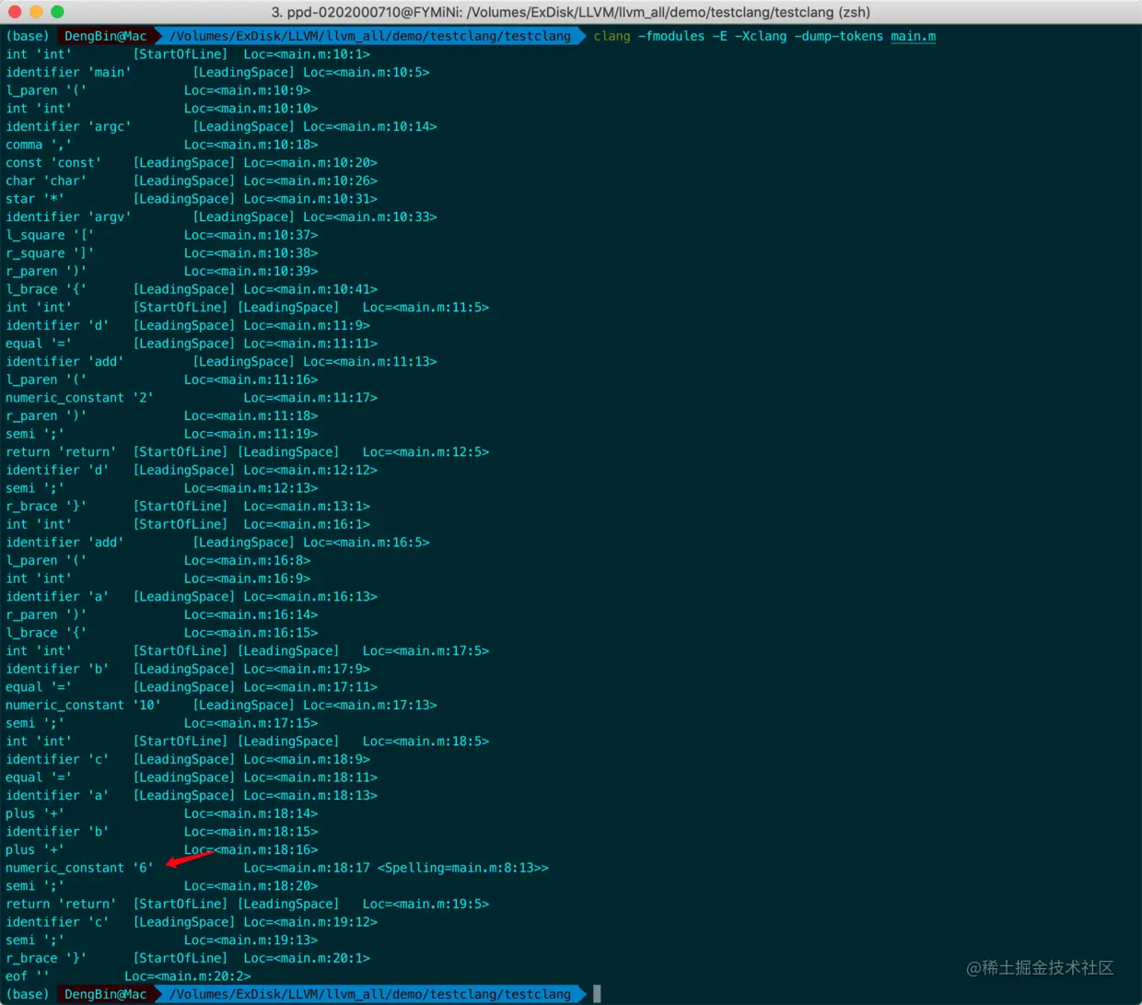Viewport: 1142px width, 1005px height.
Task: Click the '-fmodules' flag in command
Action: tap(671, 36)
